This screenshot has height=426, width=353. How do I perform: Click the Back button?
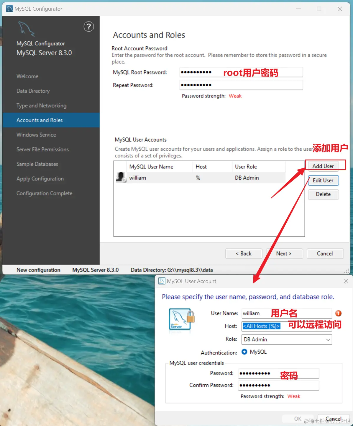point(244,253)
